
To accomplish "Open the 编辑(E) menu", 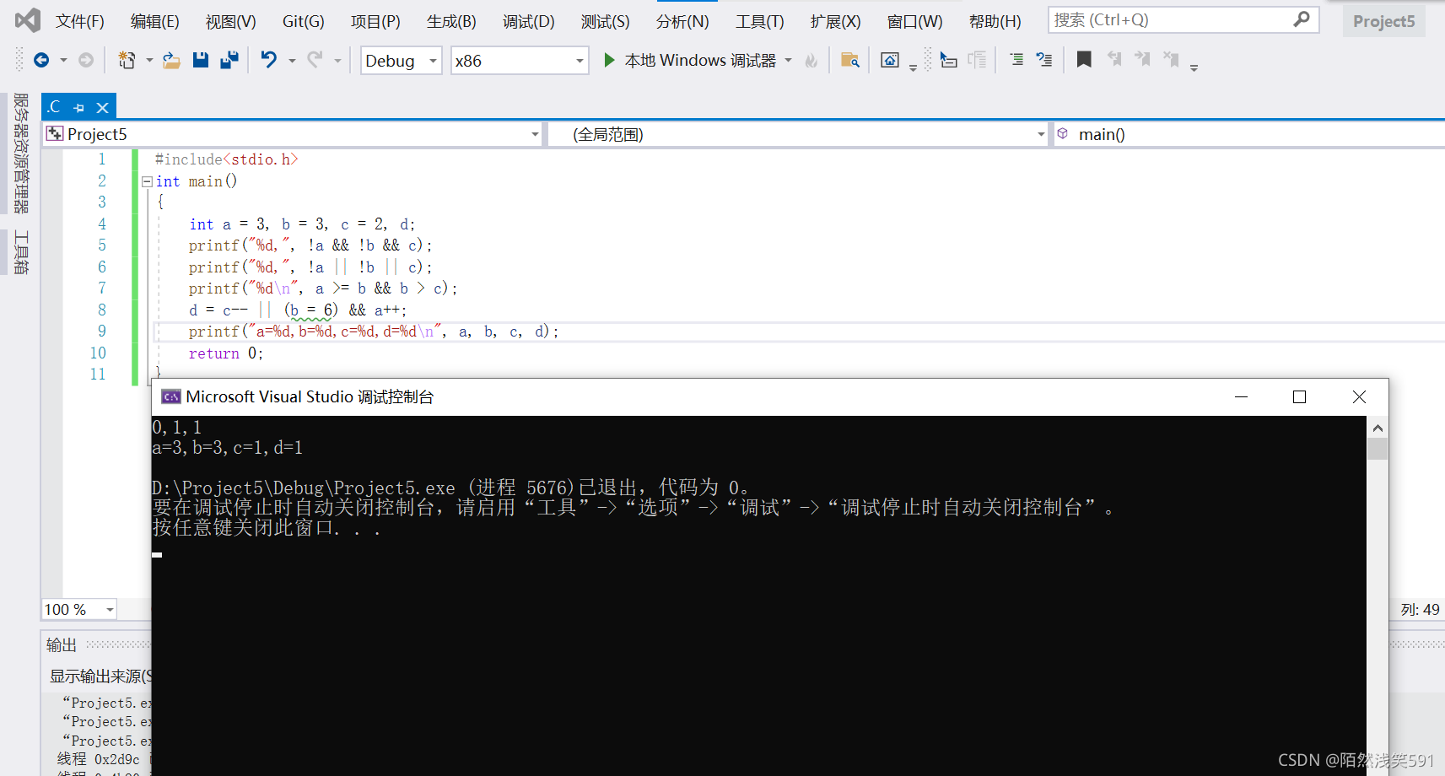I will click(155, 21).
